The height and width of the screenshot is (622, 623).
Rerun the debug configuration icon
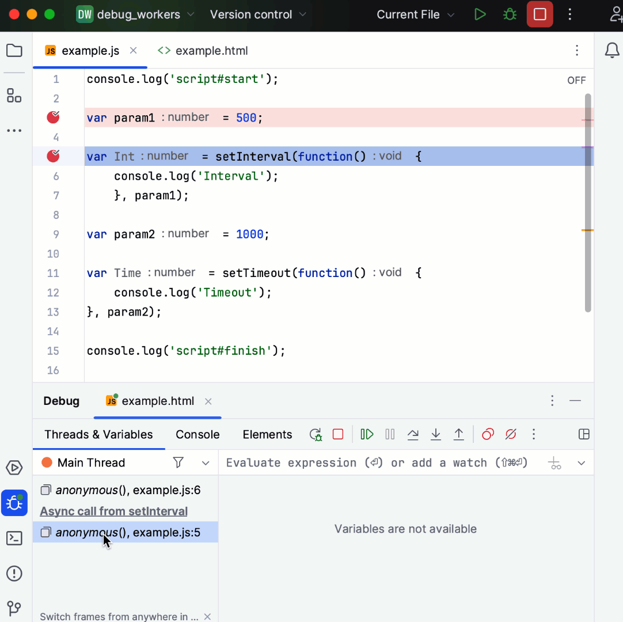(316, 434)
